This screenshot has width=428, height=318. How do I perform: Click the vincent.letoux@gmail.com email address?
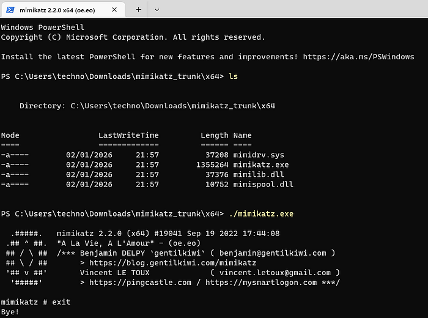[x=275, y=273]
